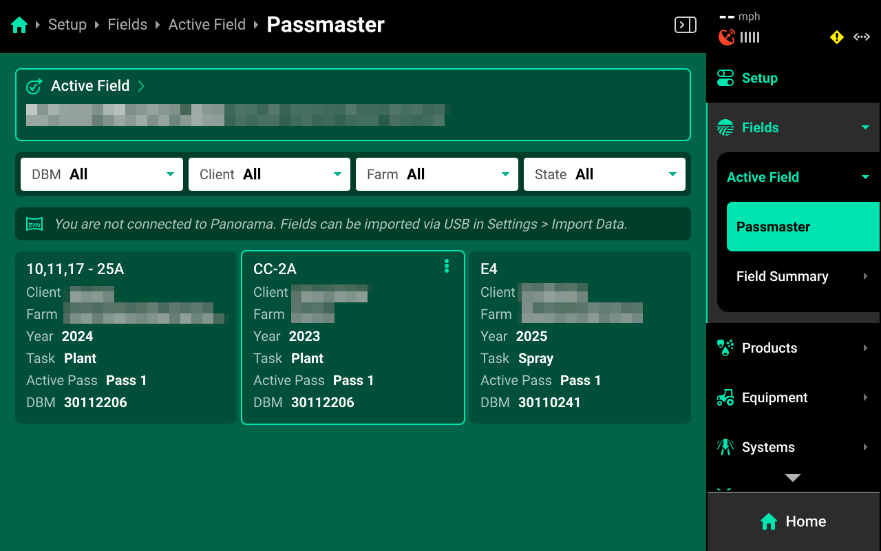Image resolution: width=881 pixels, height=551 pixels.
Task: Go to Active Field in the breadcrumb
Action: tap(207, 25)
